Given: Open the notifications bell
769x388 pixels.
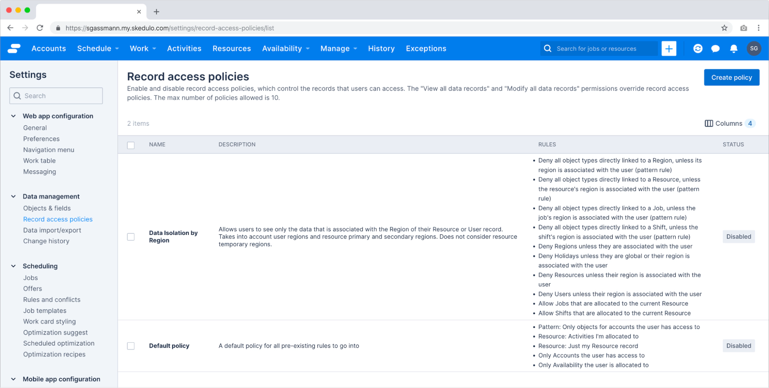Looking at the screenshot, I should tap(733, 49).
